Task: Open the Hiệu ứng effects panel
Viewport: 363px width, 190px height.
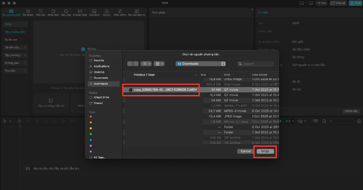Action: (x=67, y=11)
